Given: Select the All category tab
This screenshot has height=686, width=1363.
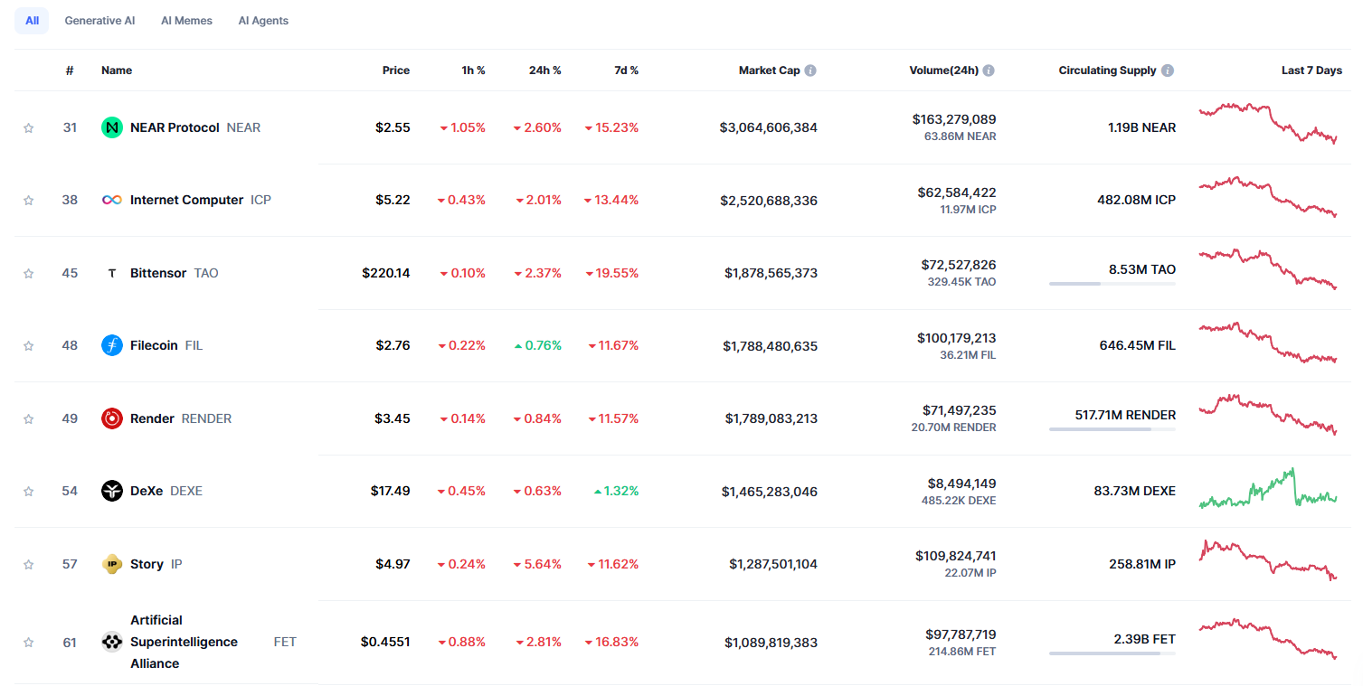Looking at the screenshot, I should pos(32,21).
